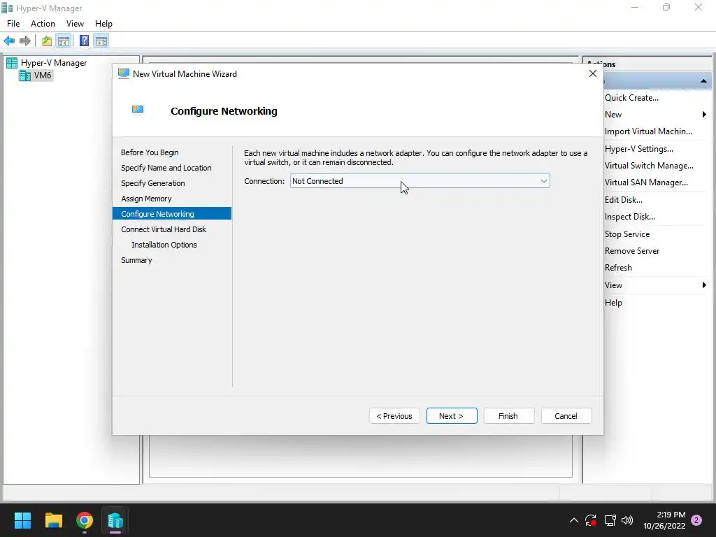Click Hyper-V Manager taskbar icon
The height and width of the screenshot is (537, 716).
pyautogui.click(x=115, y=520)
